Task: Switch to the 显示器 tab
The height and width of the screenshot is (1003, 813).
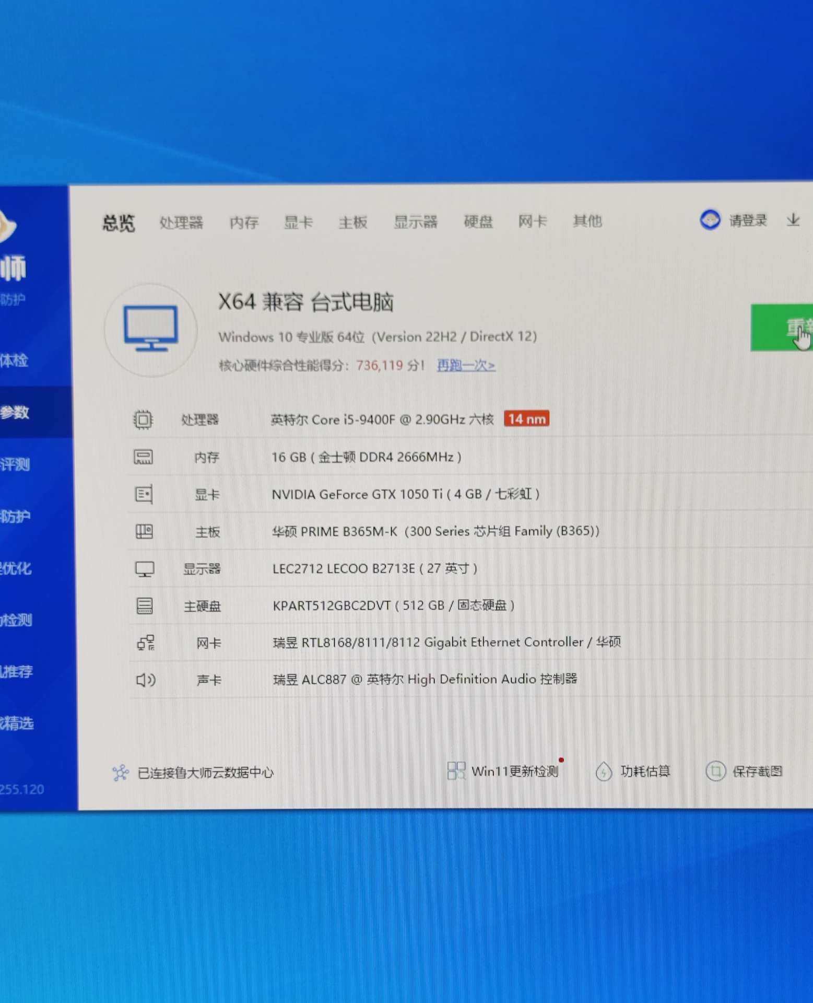Action: [416, 222]
